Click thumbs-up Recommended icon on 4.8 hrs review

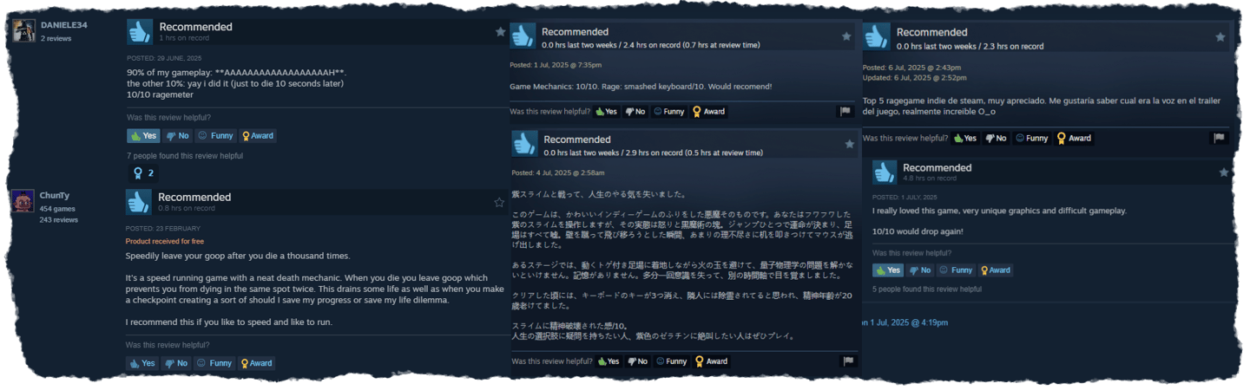[x=885, y=172]
